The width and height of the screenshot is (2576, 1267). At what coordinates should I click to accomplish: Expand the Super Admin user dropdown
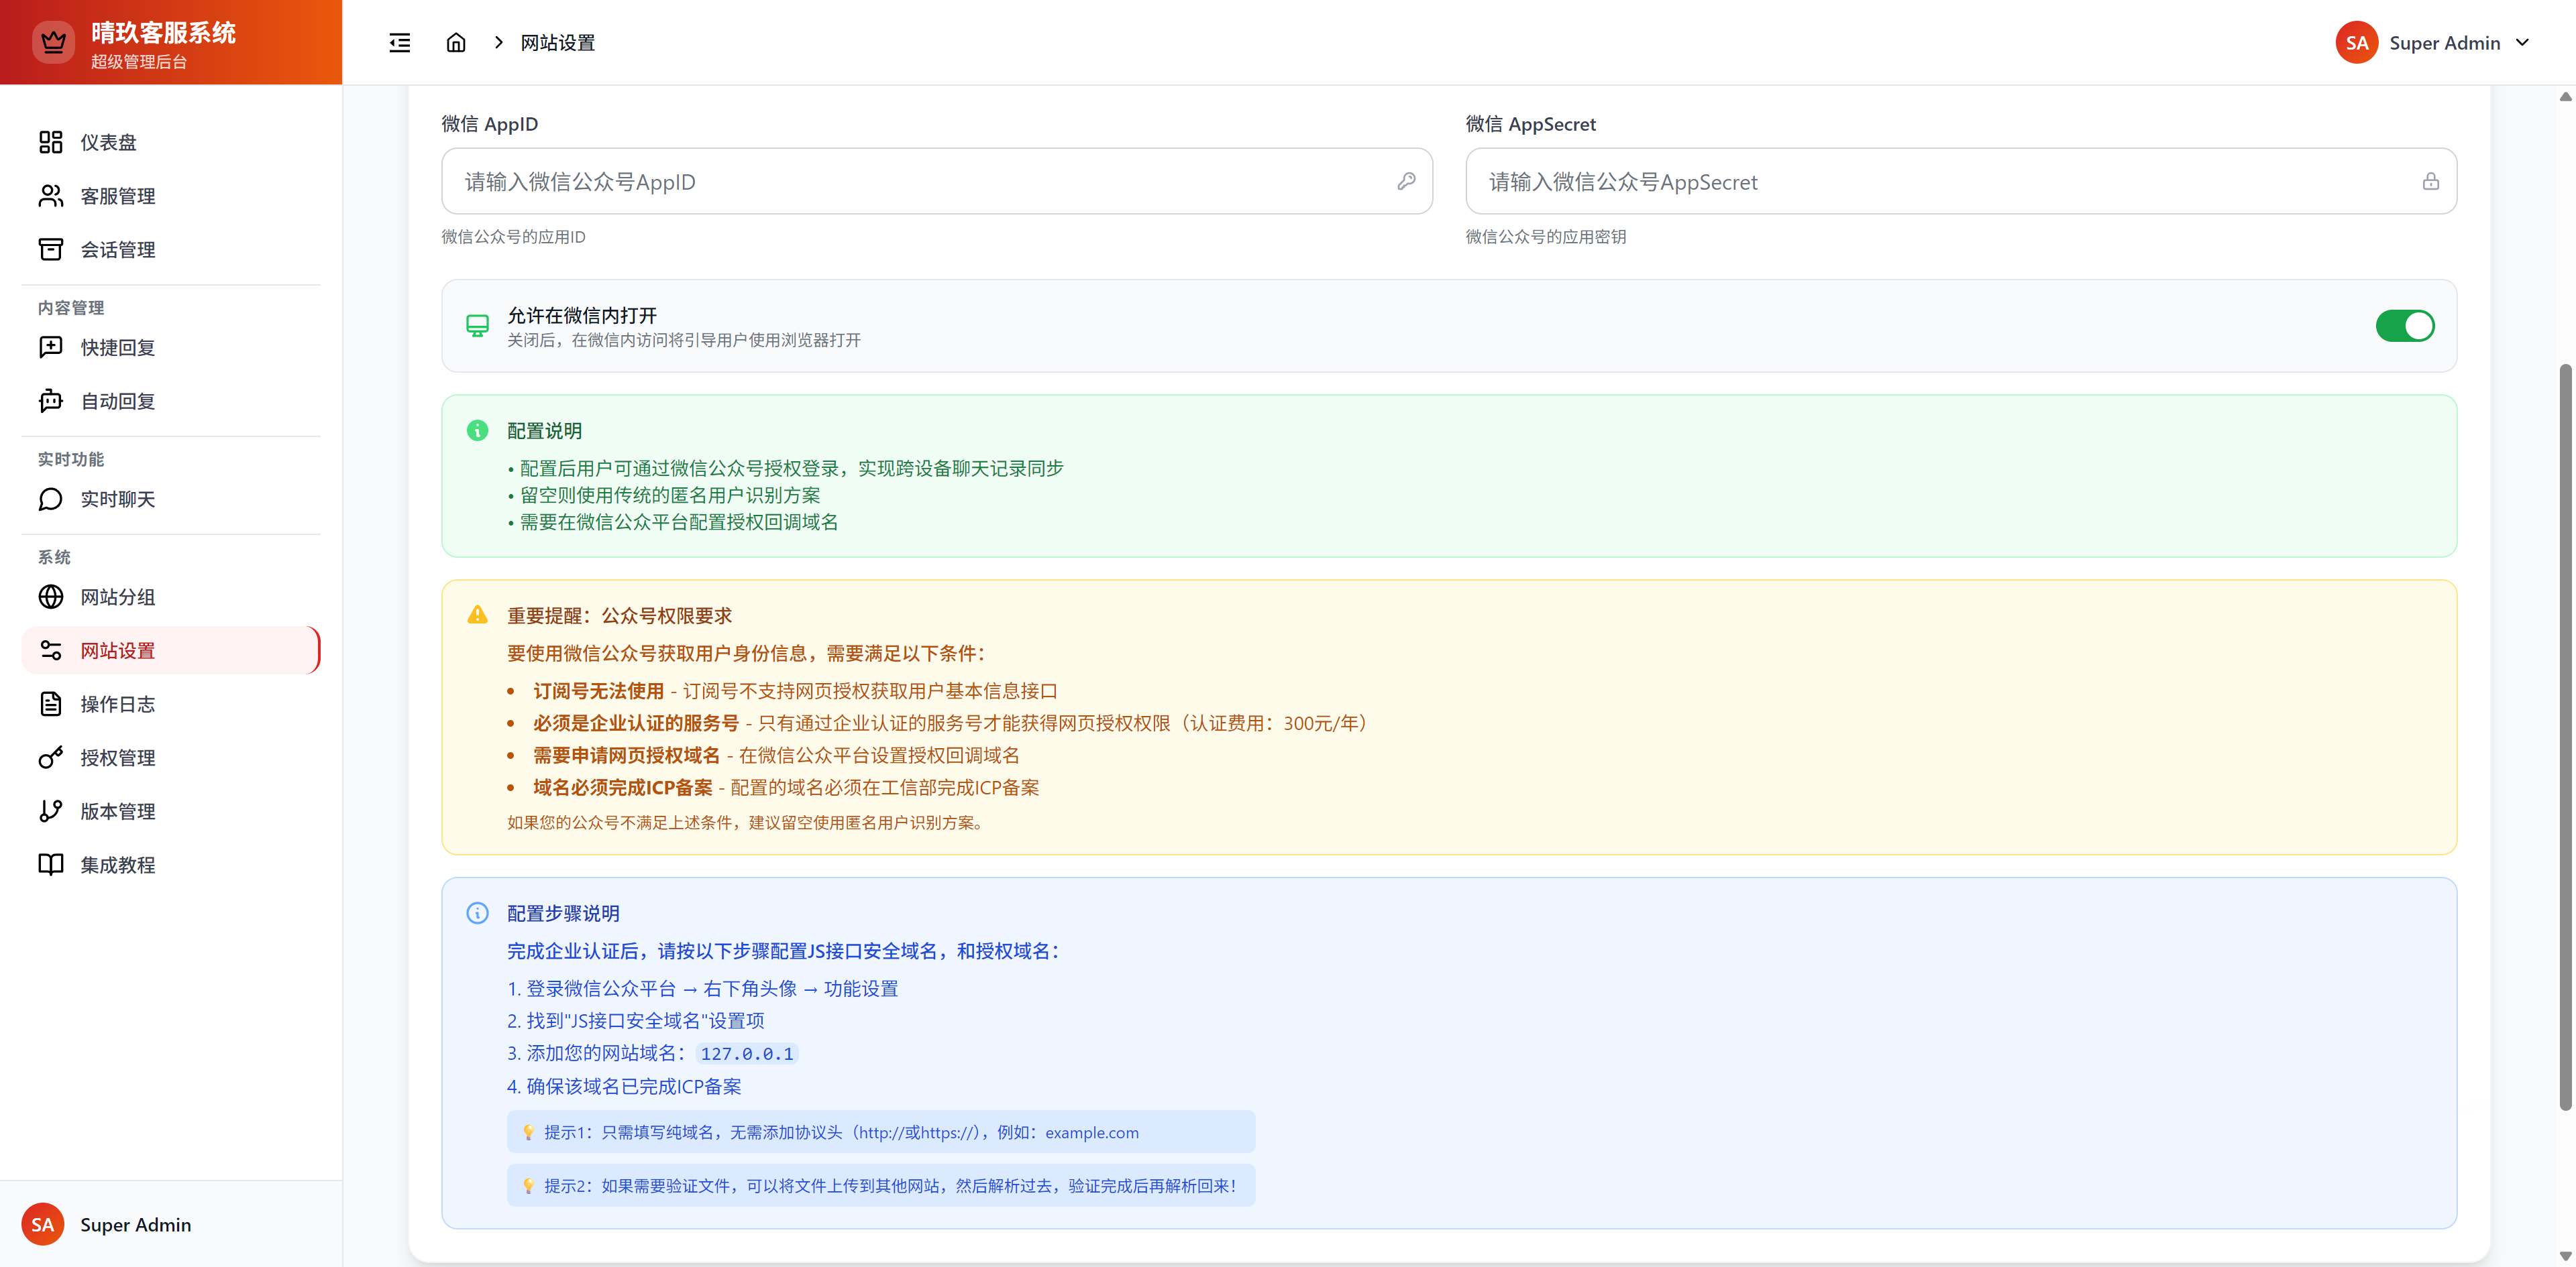pyautogui.click(x=2521, y=43)
